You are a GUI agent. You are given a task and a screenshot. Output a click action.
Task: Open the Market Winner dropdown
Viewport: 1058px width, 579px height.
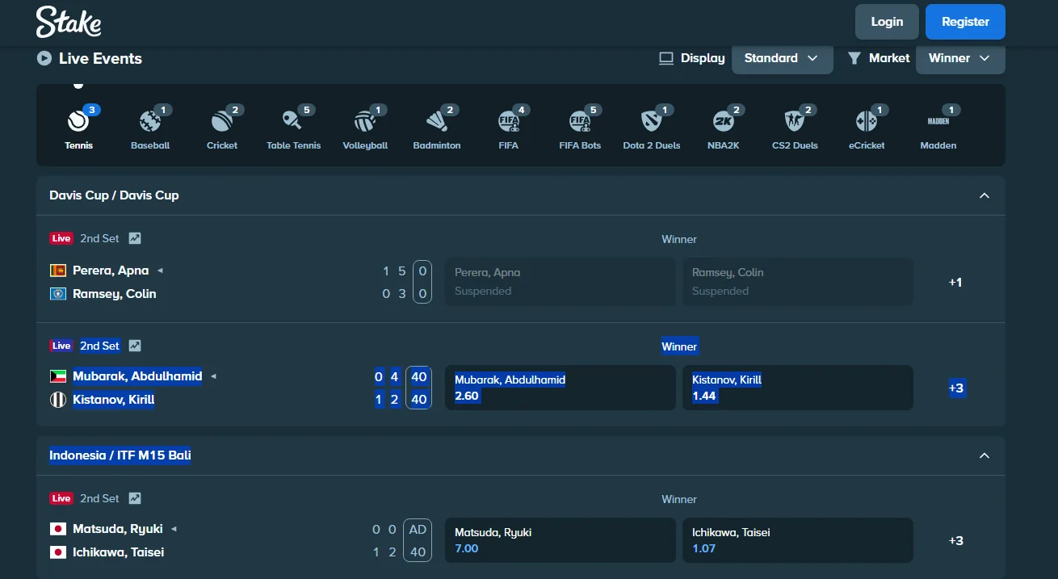[x=960, y=58]
